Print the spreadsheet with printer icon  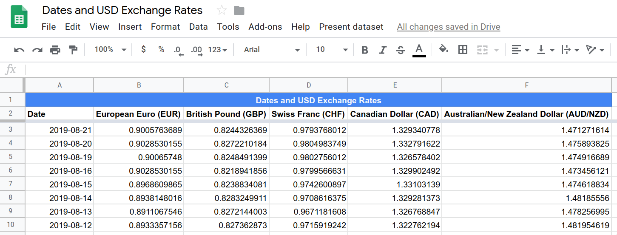coord(55,50)
